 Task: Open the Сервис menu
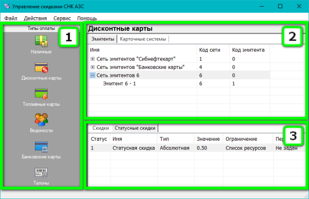[x=62, y=18]
